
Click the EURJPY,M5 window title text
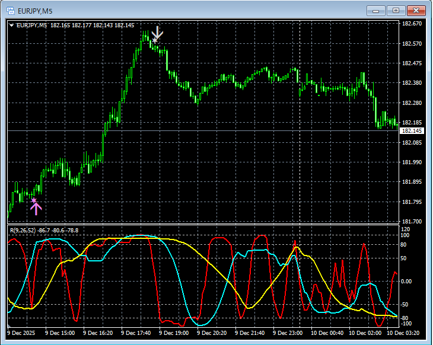(35, 11)
